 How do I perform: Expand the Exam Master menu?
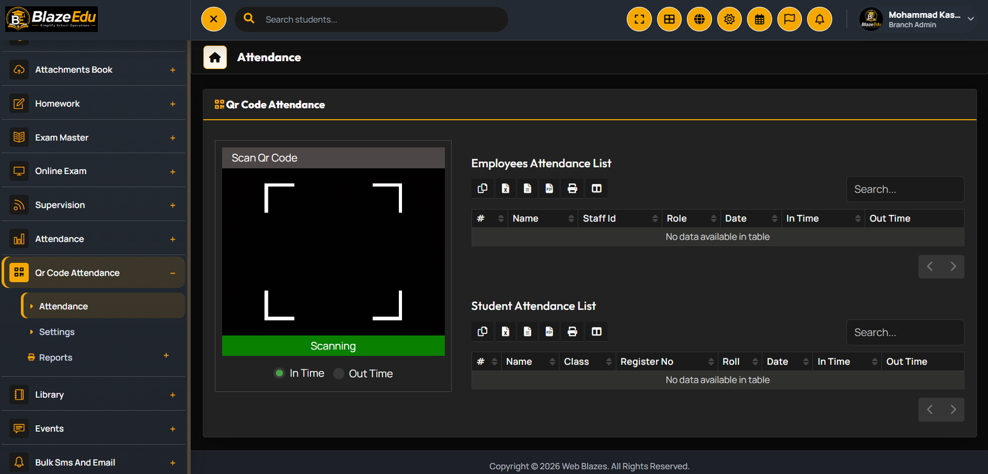click(93, 138)
